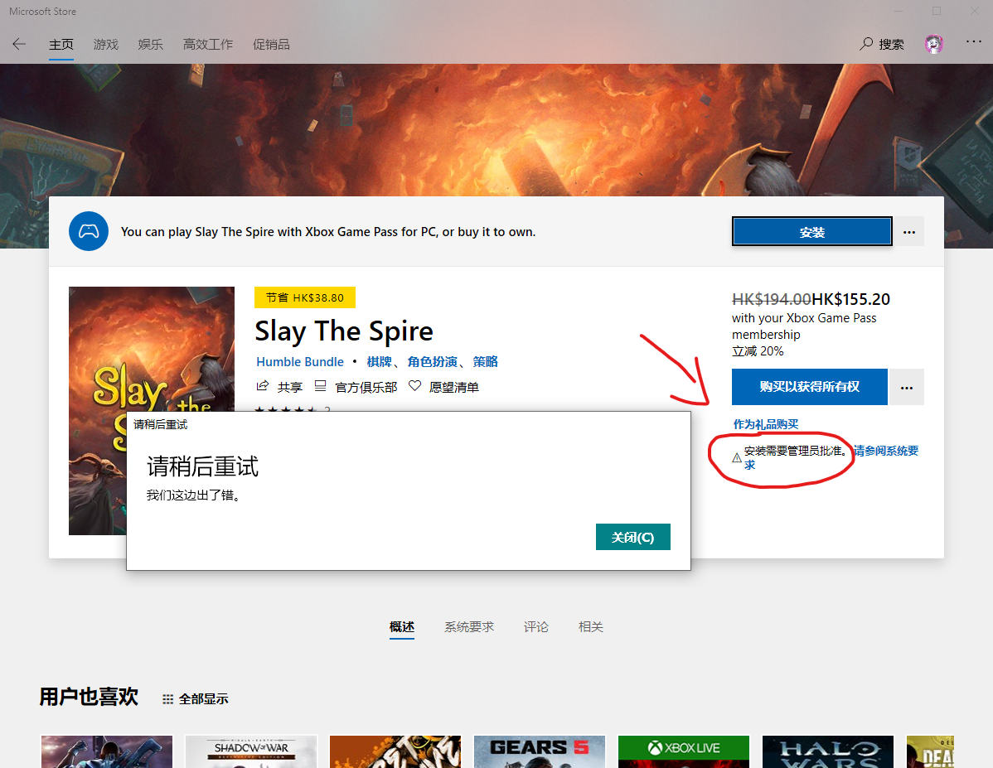Open the user account avatar

coord(934,44)
